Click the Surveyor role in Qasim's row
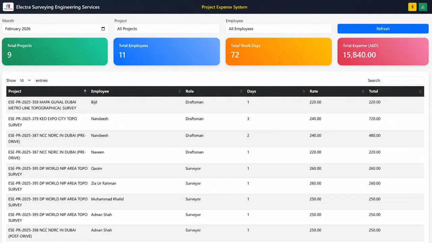The image size is (432, 243). click(193, 168)
